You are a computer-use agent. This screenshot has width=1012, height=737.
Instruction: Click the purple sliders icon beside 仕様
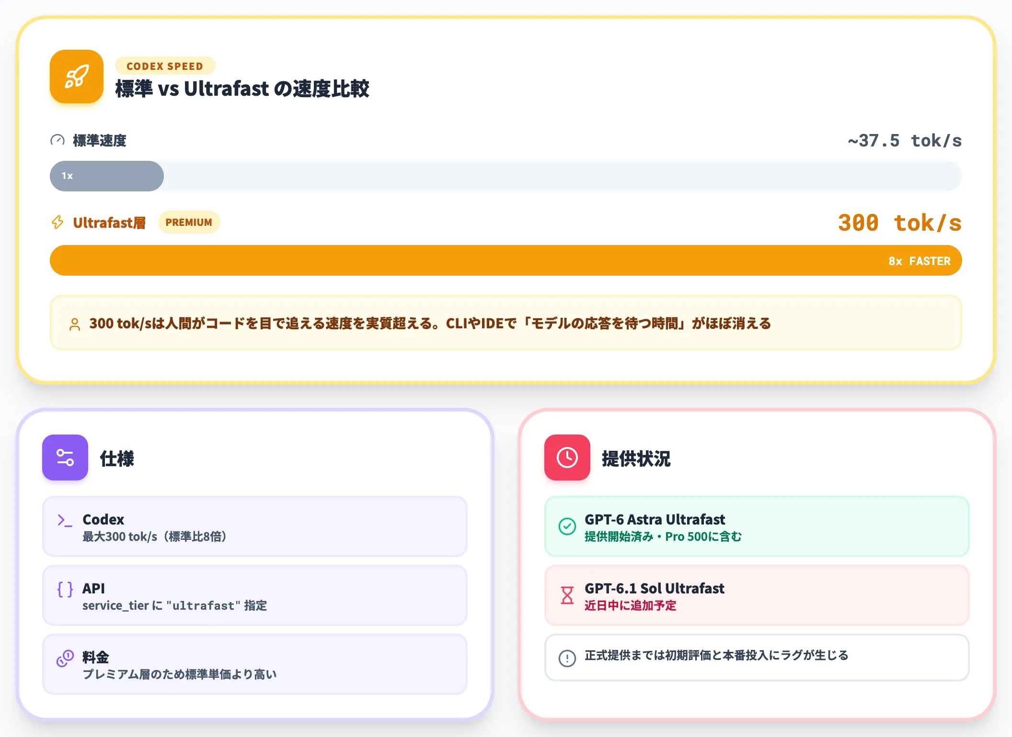tap(65, 458)
